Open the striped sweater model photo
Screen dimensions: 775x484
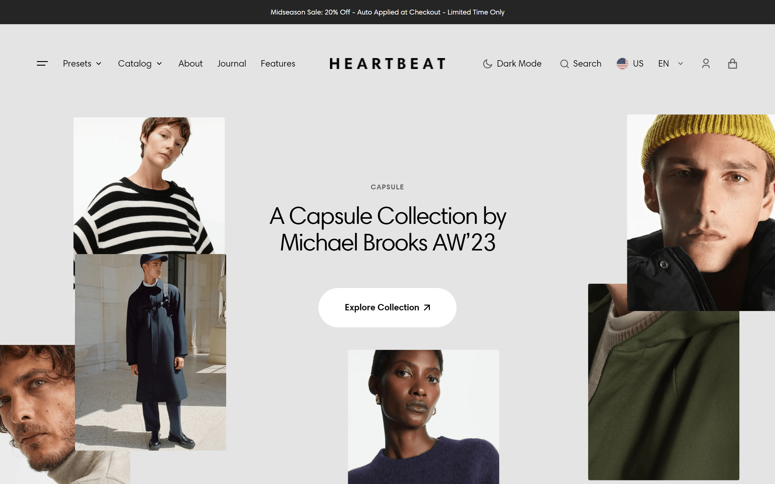(149, 186)
